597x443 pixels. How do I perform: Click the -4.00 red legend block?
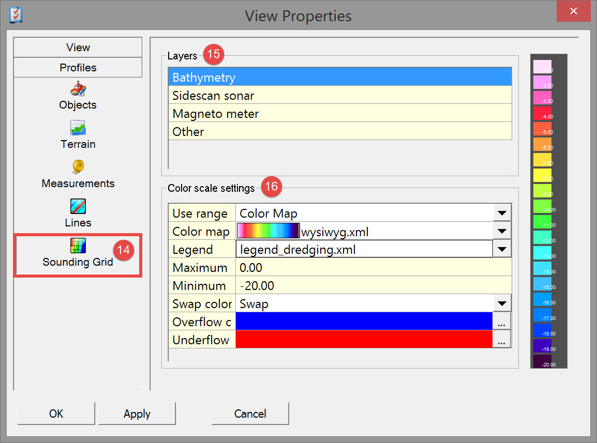click(x=542, y=113)
